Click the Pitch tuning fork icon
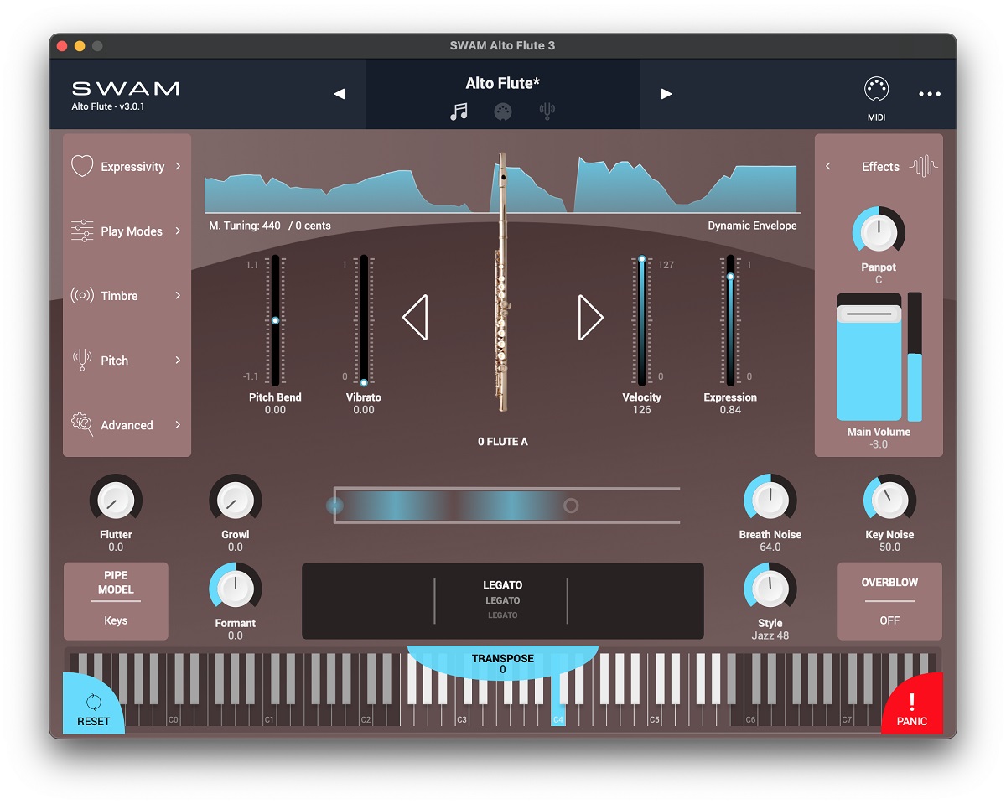 coord(82,360)
